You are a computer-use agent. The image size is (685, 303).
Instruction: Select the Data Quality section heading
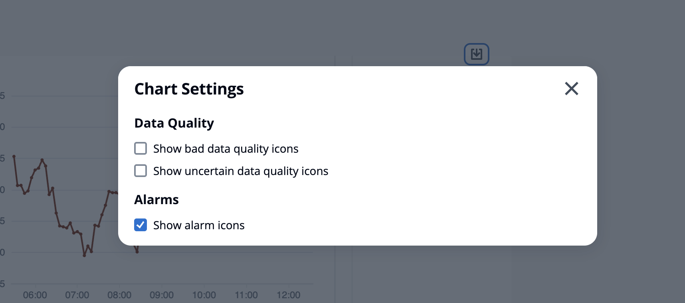174,123
